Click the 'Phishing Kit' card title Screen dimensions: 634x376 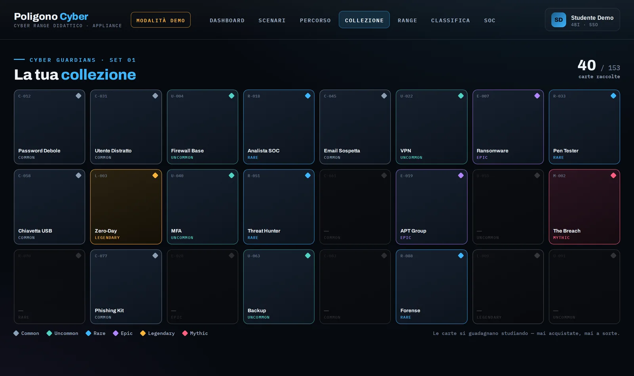109,311
